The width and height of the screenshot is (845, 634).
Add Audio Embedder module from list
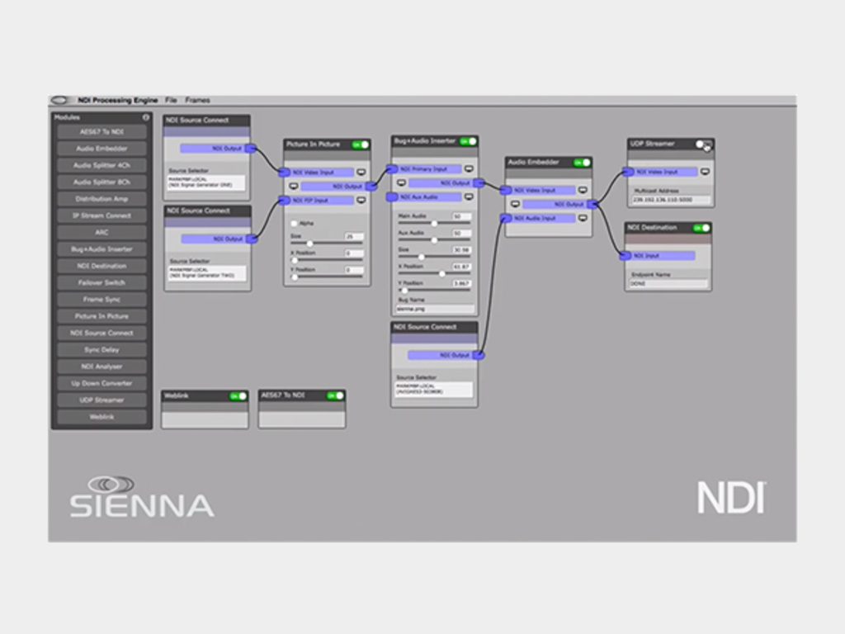[101, 149]
